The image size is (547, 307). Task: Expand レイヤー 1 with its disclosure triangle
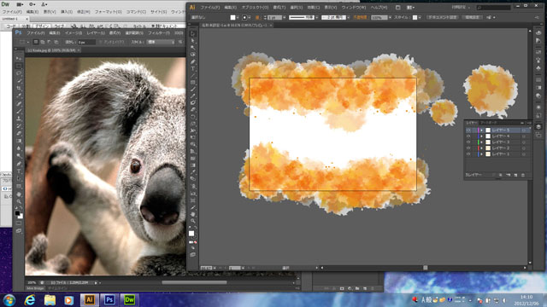(482, 153)
